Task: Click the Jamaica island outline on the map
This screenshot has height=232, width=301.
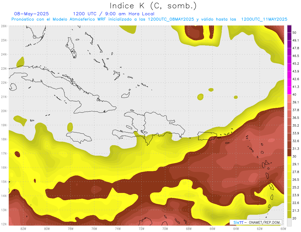Action: [79, 137]
